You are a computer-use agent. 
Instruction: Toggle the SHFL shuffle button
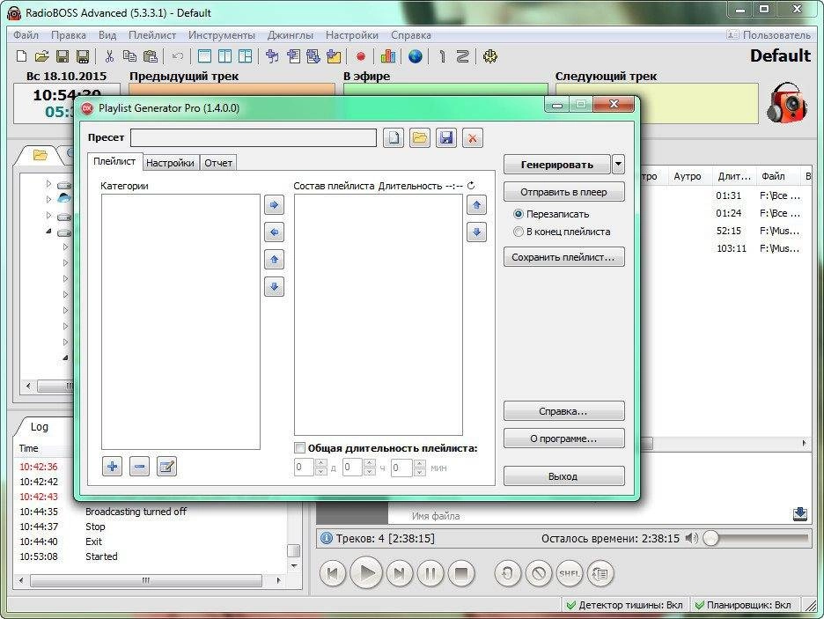click(569, 573)
